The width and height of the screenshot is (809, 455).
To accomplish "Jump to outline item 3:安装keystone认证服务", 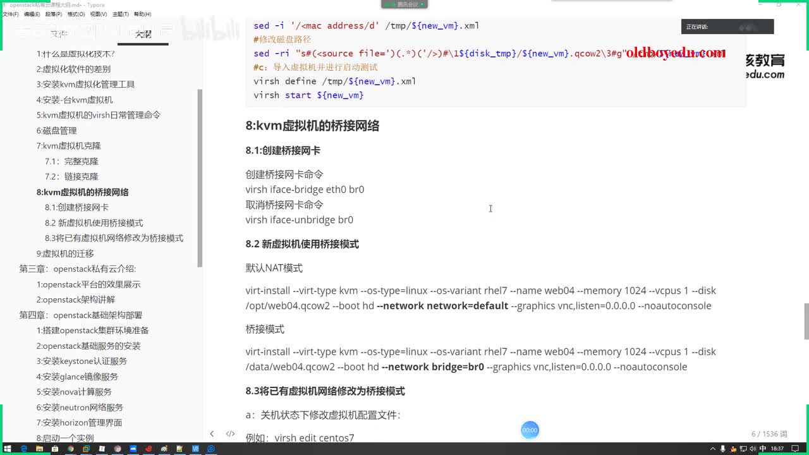I will coord(82,361).
